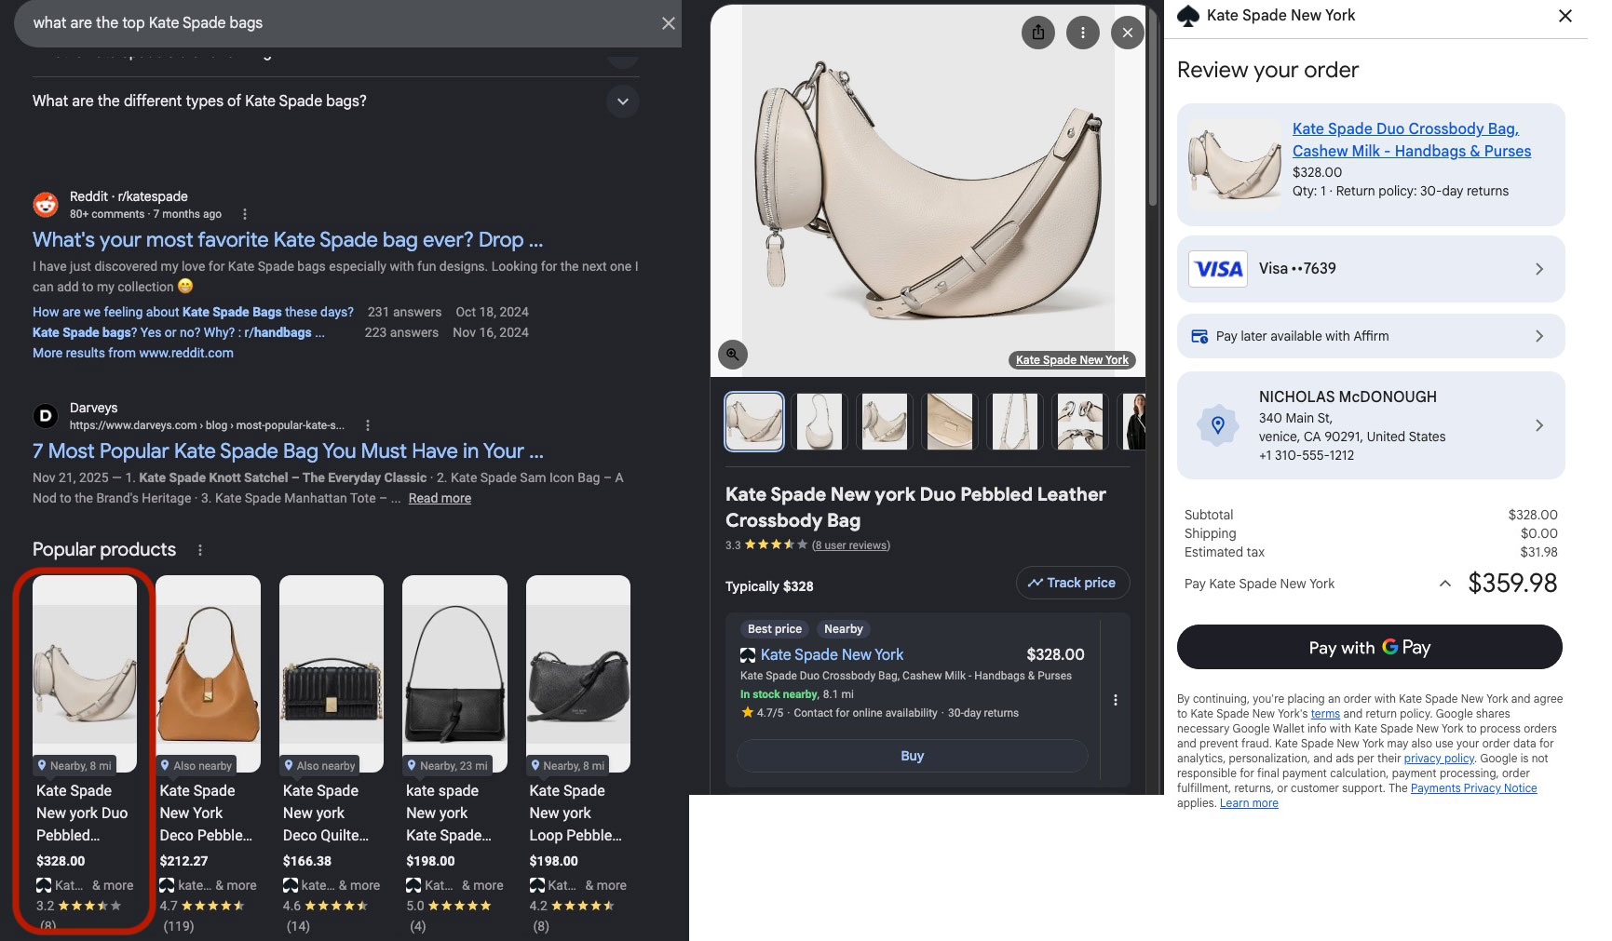The height and width of the screenshot is (941, 1612).
Task: Click the shipping location pin icon
Action: coord(1217,425)
